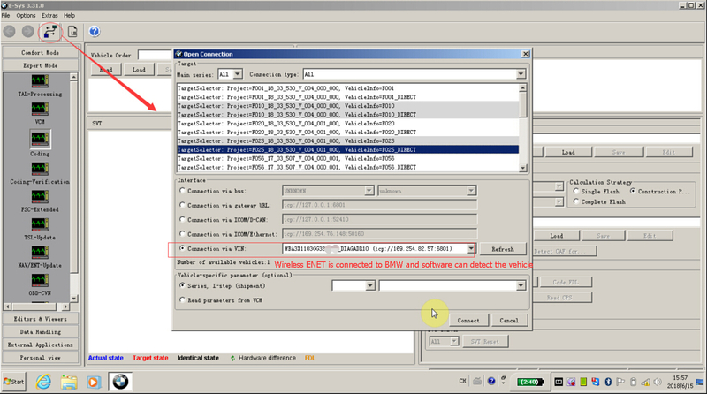Click the action center flag tray icon

pyautogui.click(x=620, y=382)
